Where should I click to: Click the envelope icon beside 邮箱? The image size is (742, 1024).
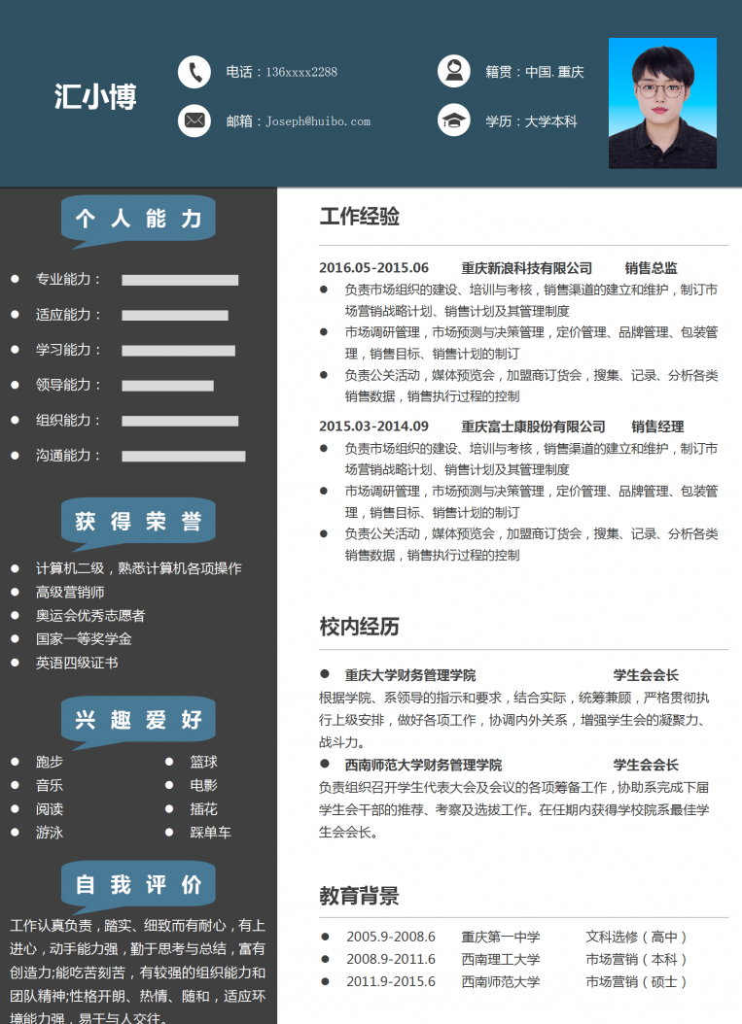(194, 120)
